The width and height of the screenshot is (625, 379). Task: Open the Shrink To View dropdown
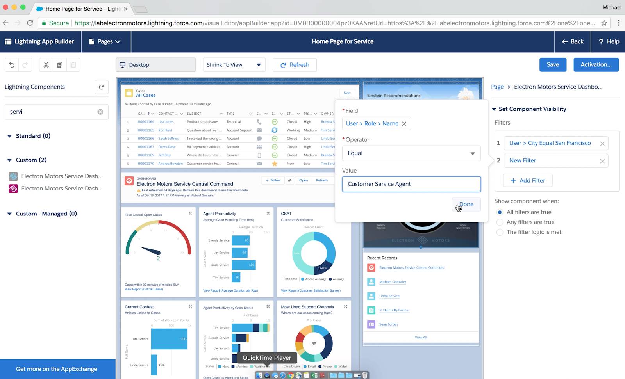[x=234, y=65]
